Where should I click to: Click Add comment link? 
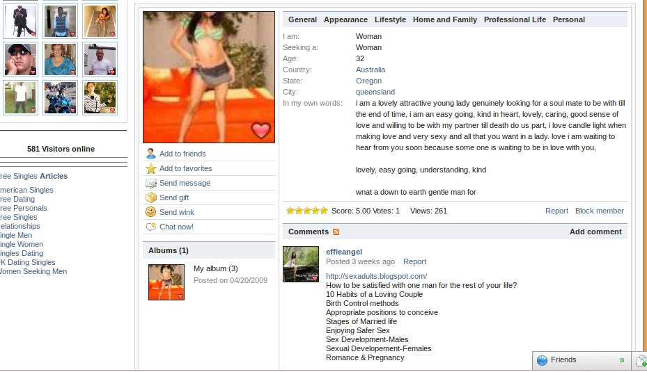[595, 232]
